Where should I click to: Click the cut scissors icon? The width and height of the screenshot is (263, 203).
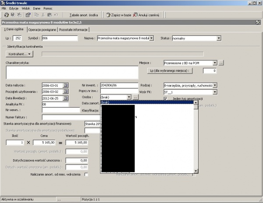coord(43,15)
